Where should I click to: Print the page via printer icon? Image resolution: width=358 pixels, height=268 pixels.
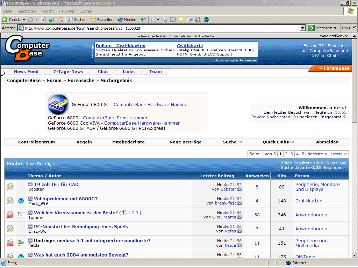click(x=165, y=20)
